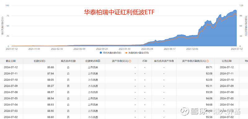Click the share value 88.05
The image size is (248, 119).
click(50, 80)
